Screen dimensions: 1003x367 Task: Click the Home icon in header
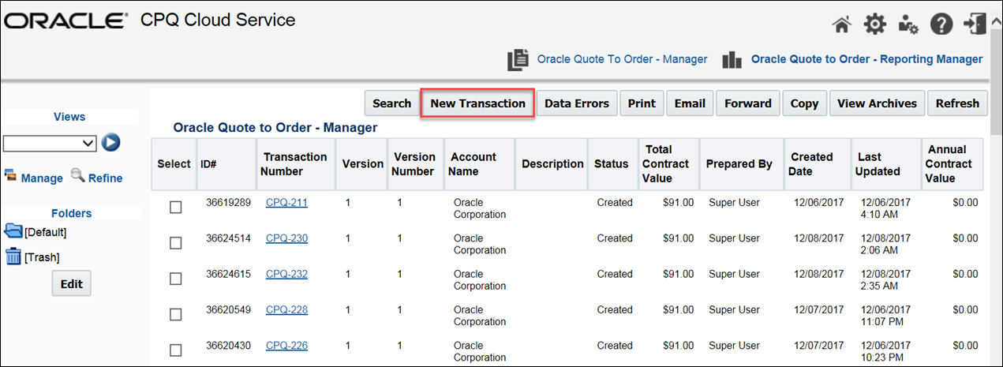pos(843,25)
